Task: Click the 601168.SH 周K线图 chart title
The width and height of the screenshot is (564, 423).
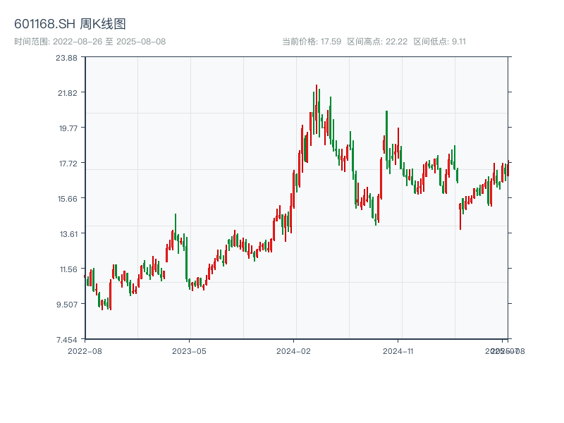Action: [70, 24]
